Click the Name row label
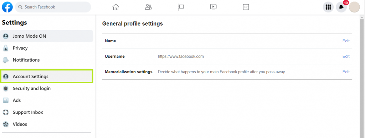 pyautogui.click(x=110, y=41)
